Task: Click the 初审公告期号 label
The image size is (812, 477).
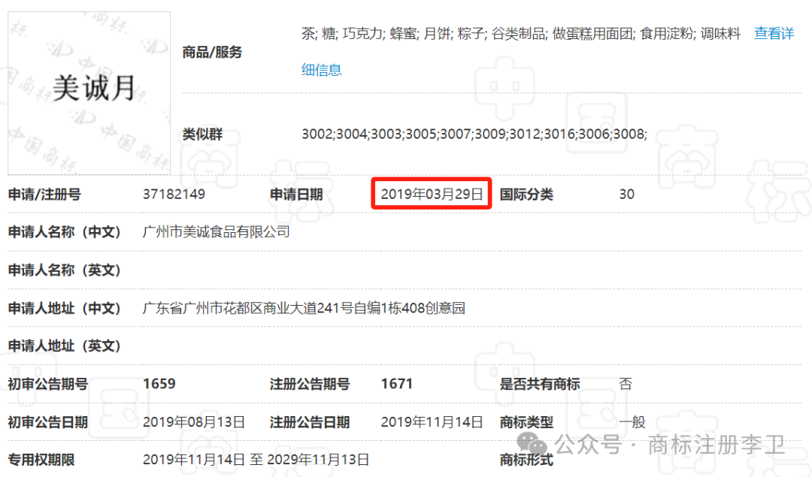Action: pos(47,384)
